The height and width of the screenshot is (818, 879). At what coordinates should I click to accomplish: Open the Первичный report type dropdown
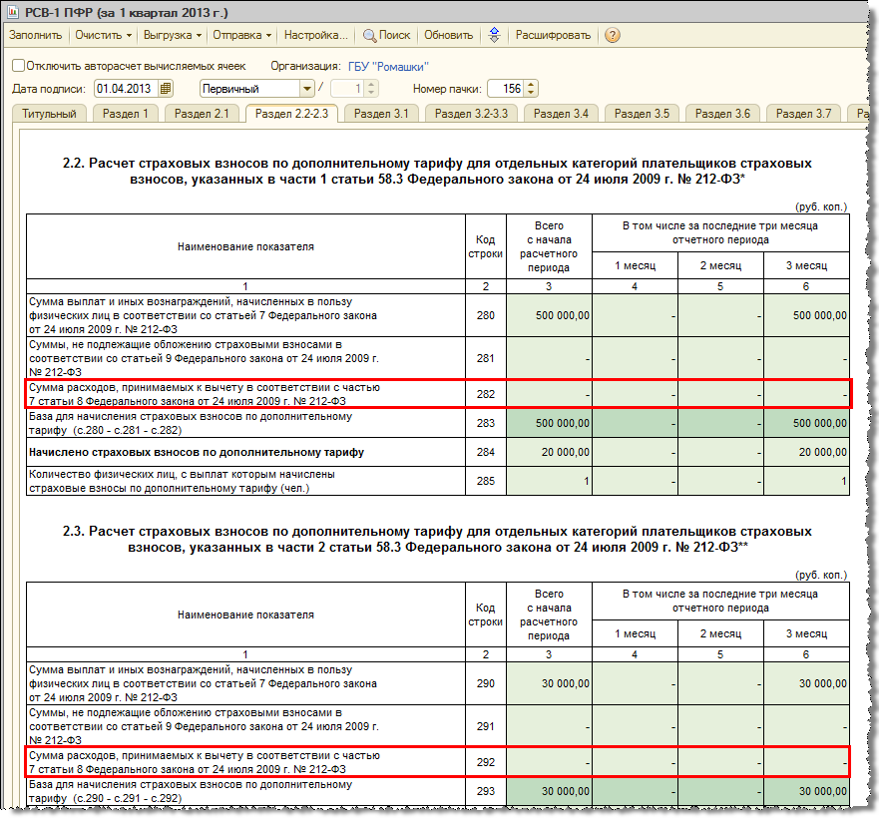point(306,89)
